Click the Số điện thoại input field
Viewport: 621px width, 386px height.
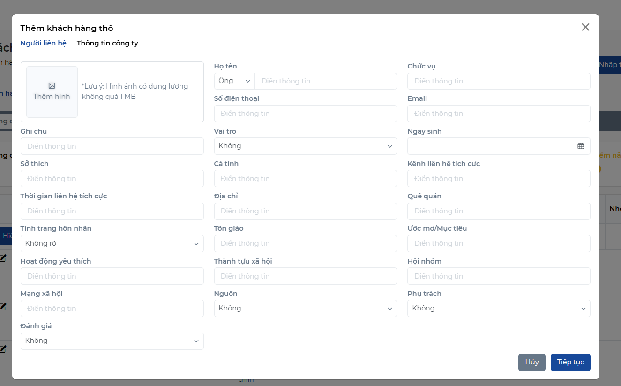pos(305,114)
